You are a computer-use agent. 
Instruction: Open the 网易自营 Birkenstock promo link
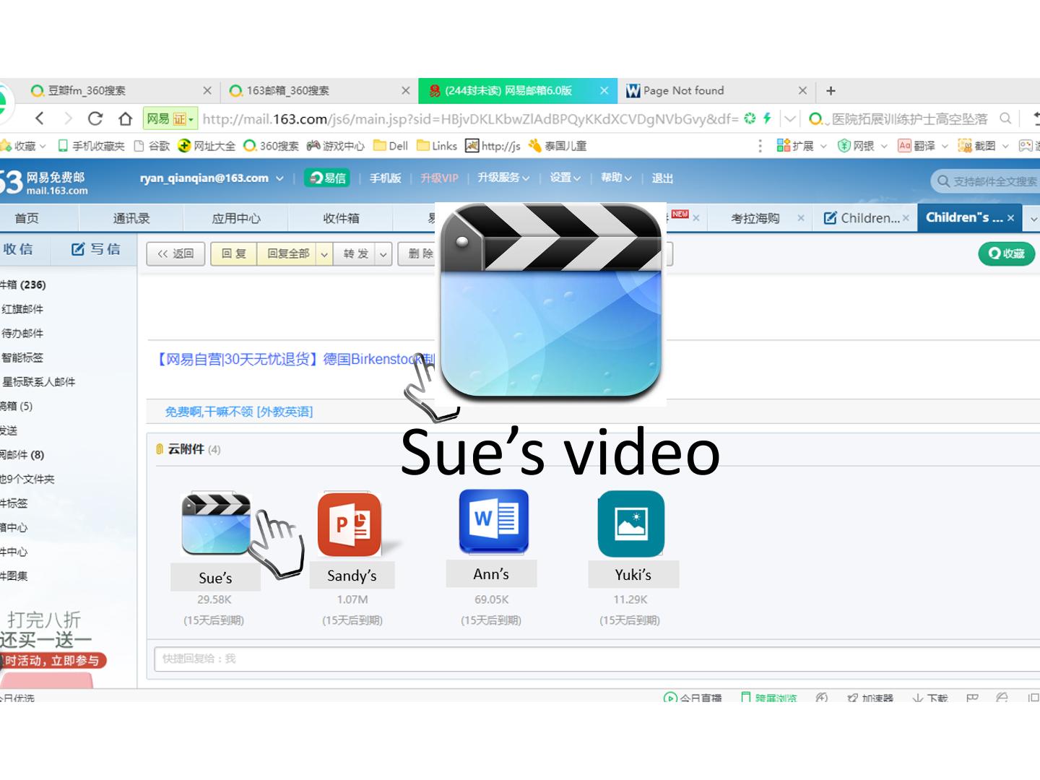point(296,359)
